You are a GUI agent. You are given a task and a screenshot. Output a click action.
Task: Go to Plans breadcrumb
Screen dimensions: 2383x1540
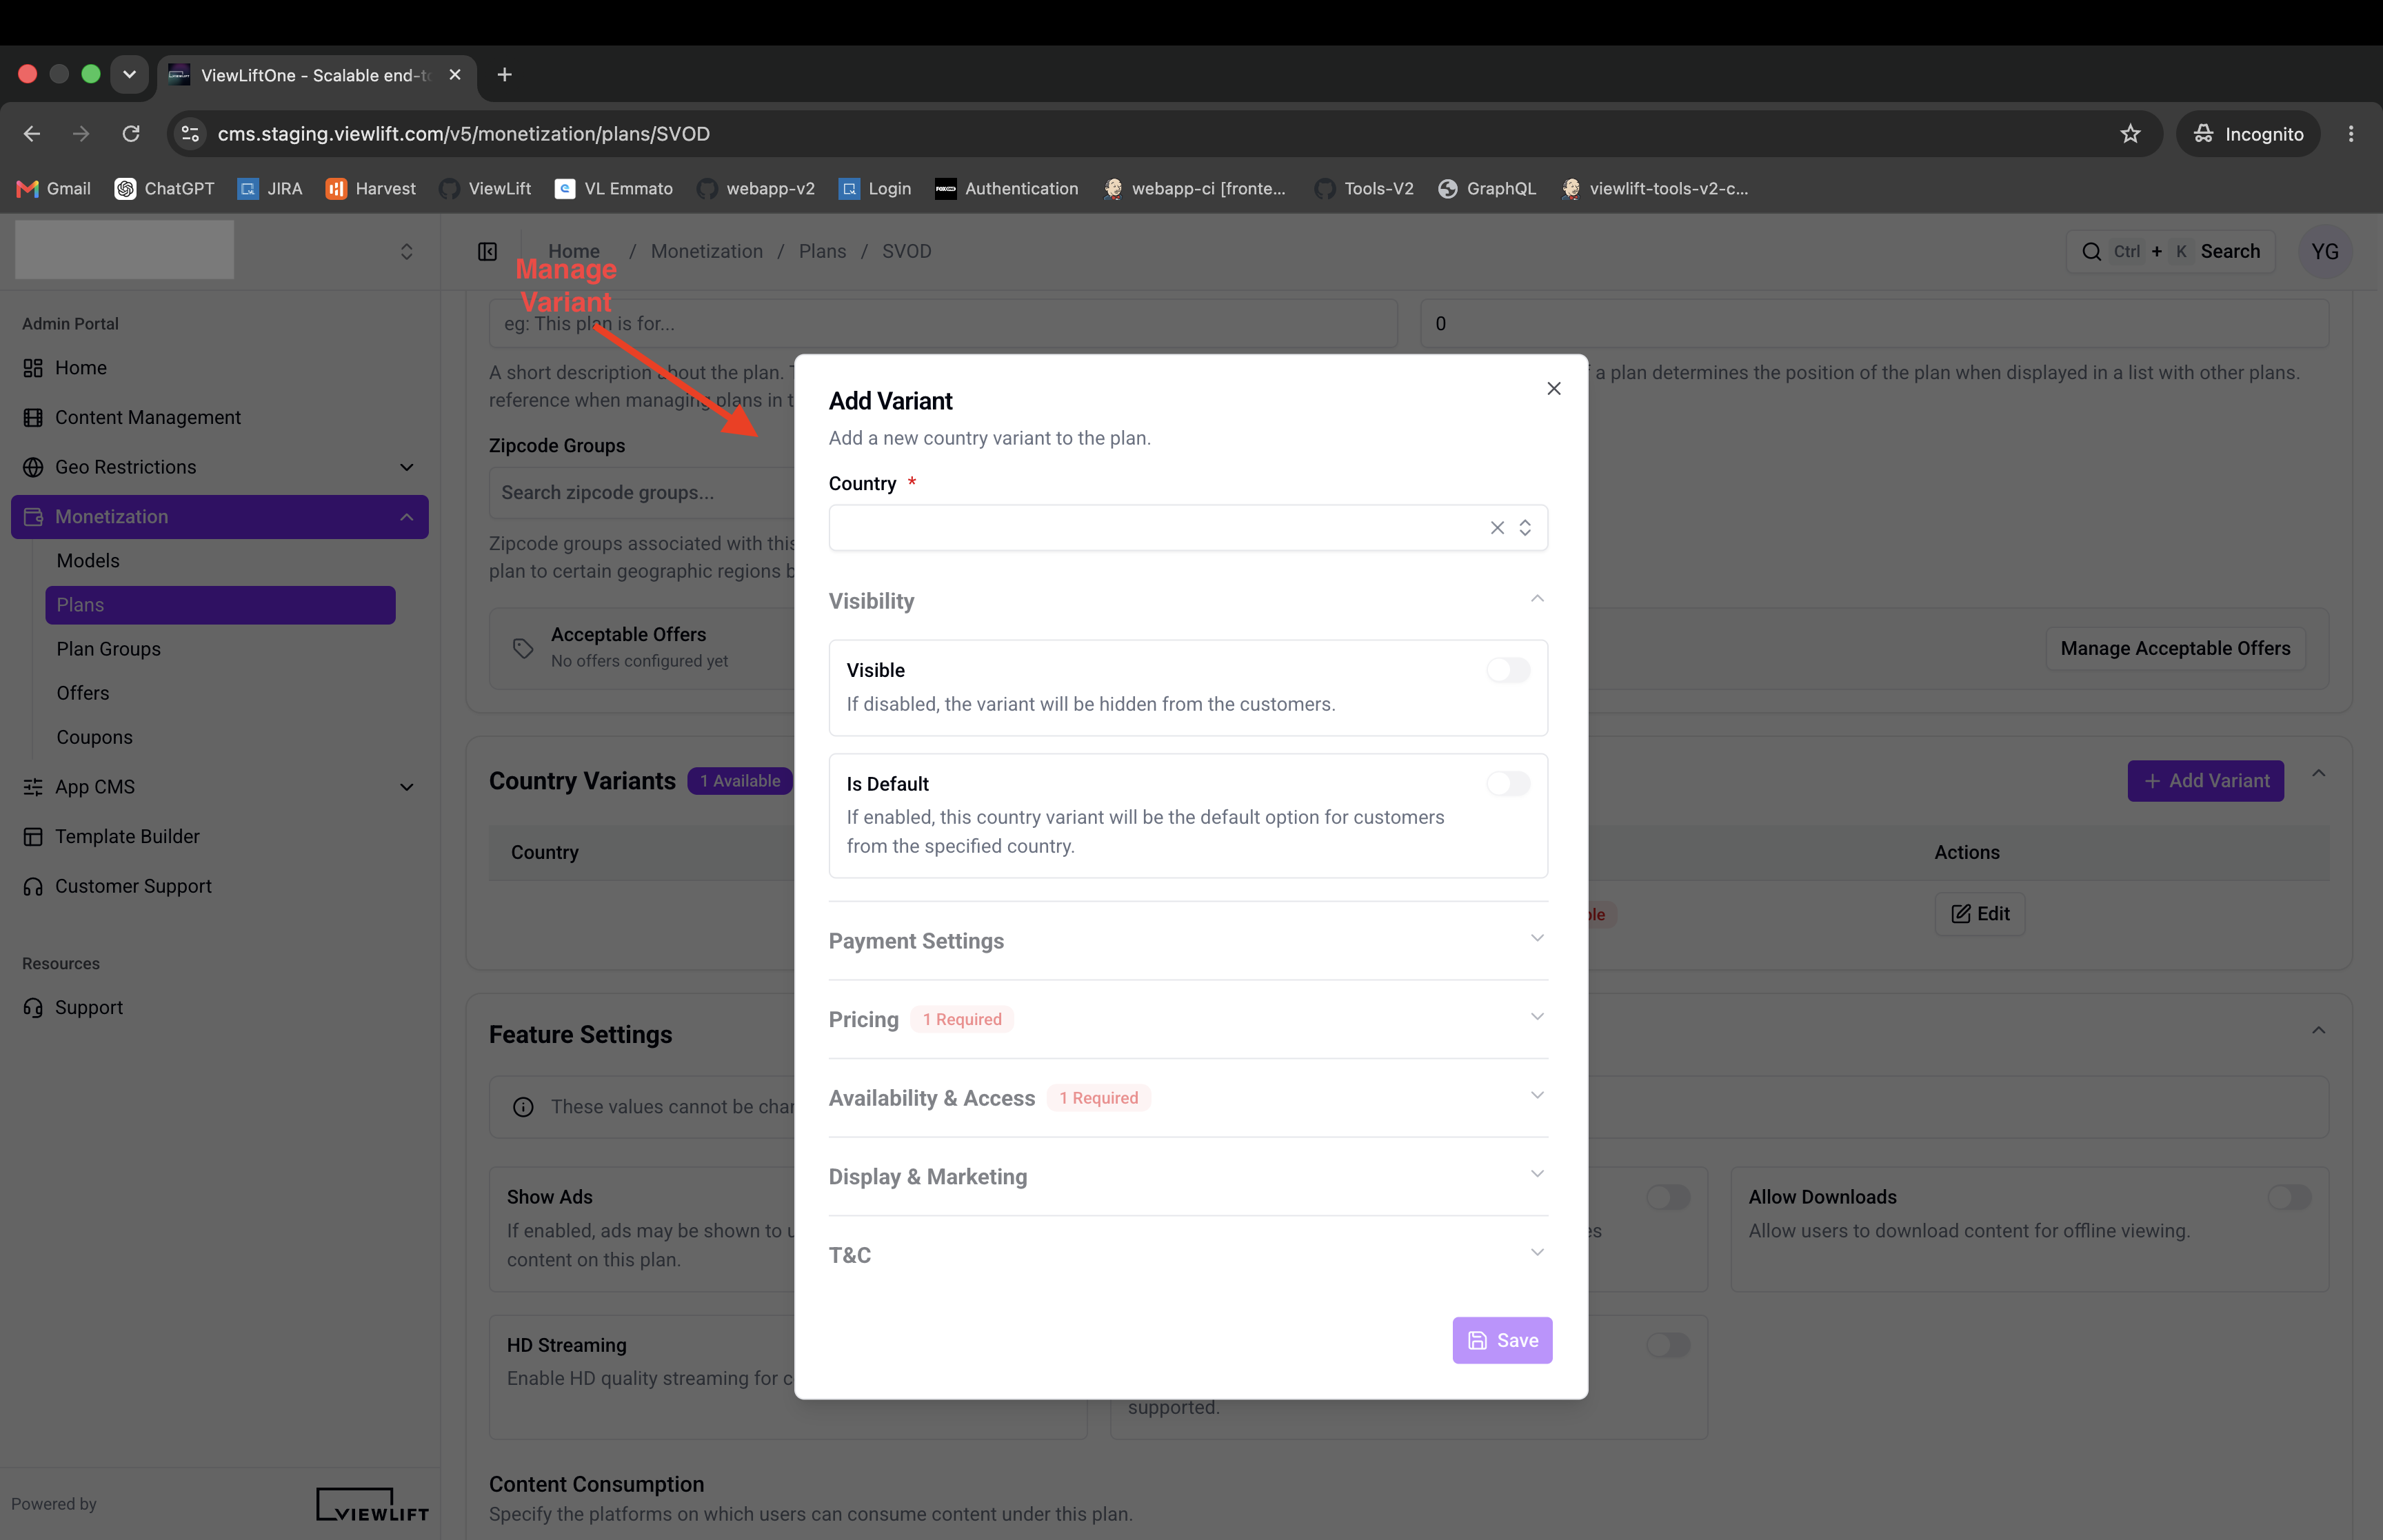pos(822,252)
